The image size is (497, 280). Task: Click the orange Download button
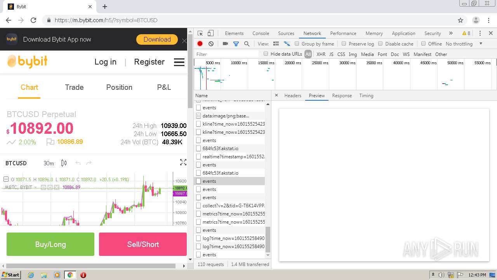pyautogui.click(x=157, y=40)
